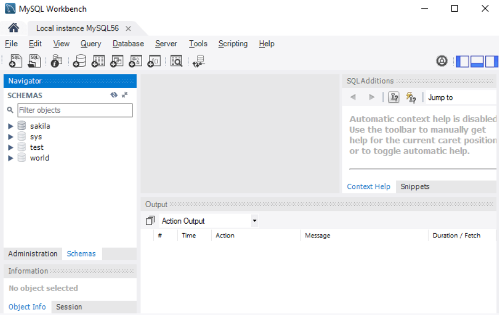The width and height of the screenshot is (499, 315).
Task: Click the Action Output copy icon
Action: coord(150,220)
